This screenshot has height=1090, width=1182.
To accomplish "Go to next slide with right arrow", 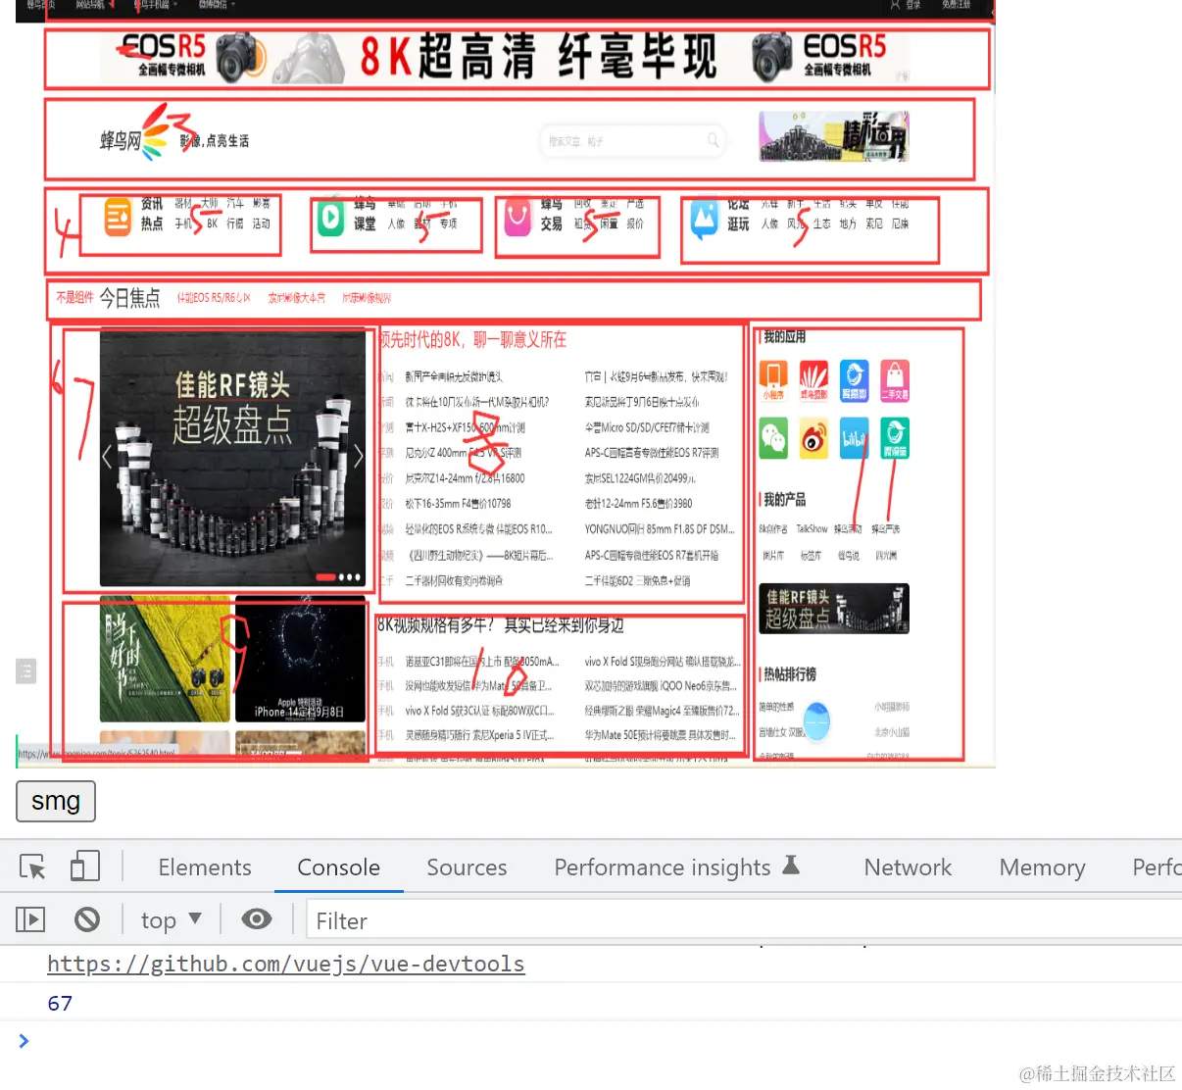I will click(x=358, y=456).
